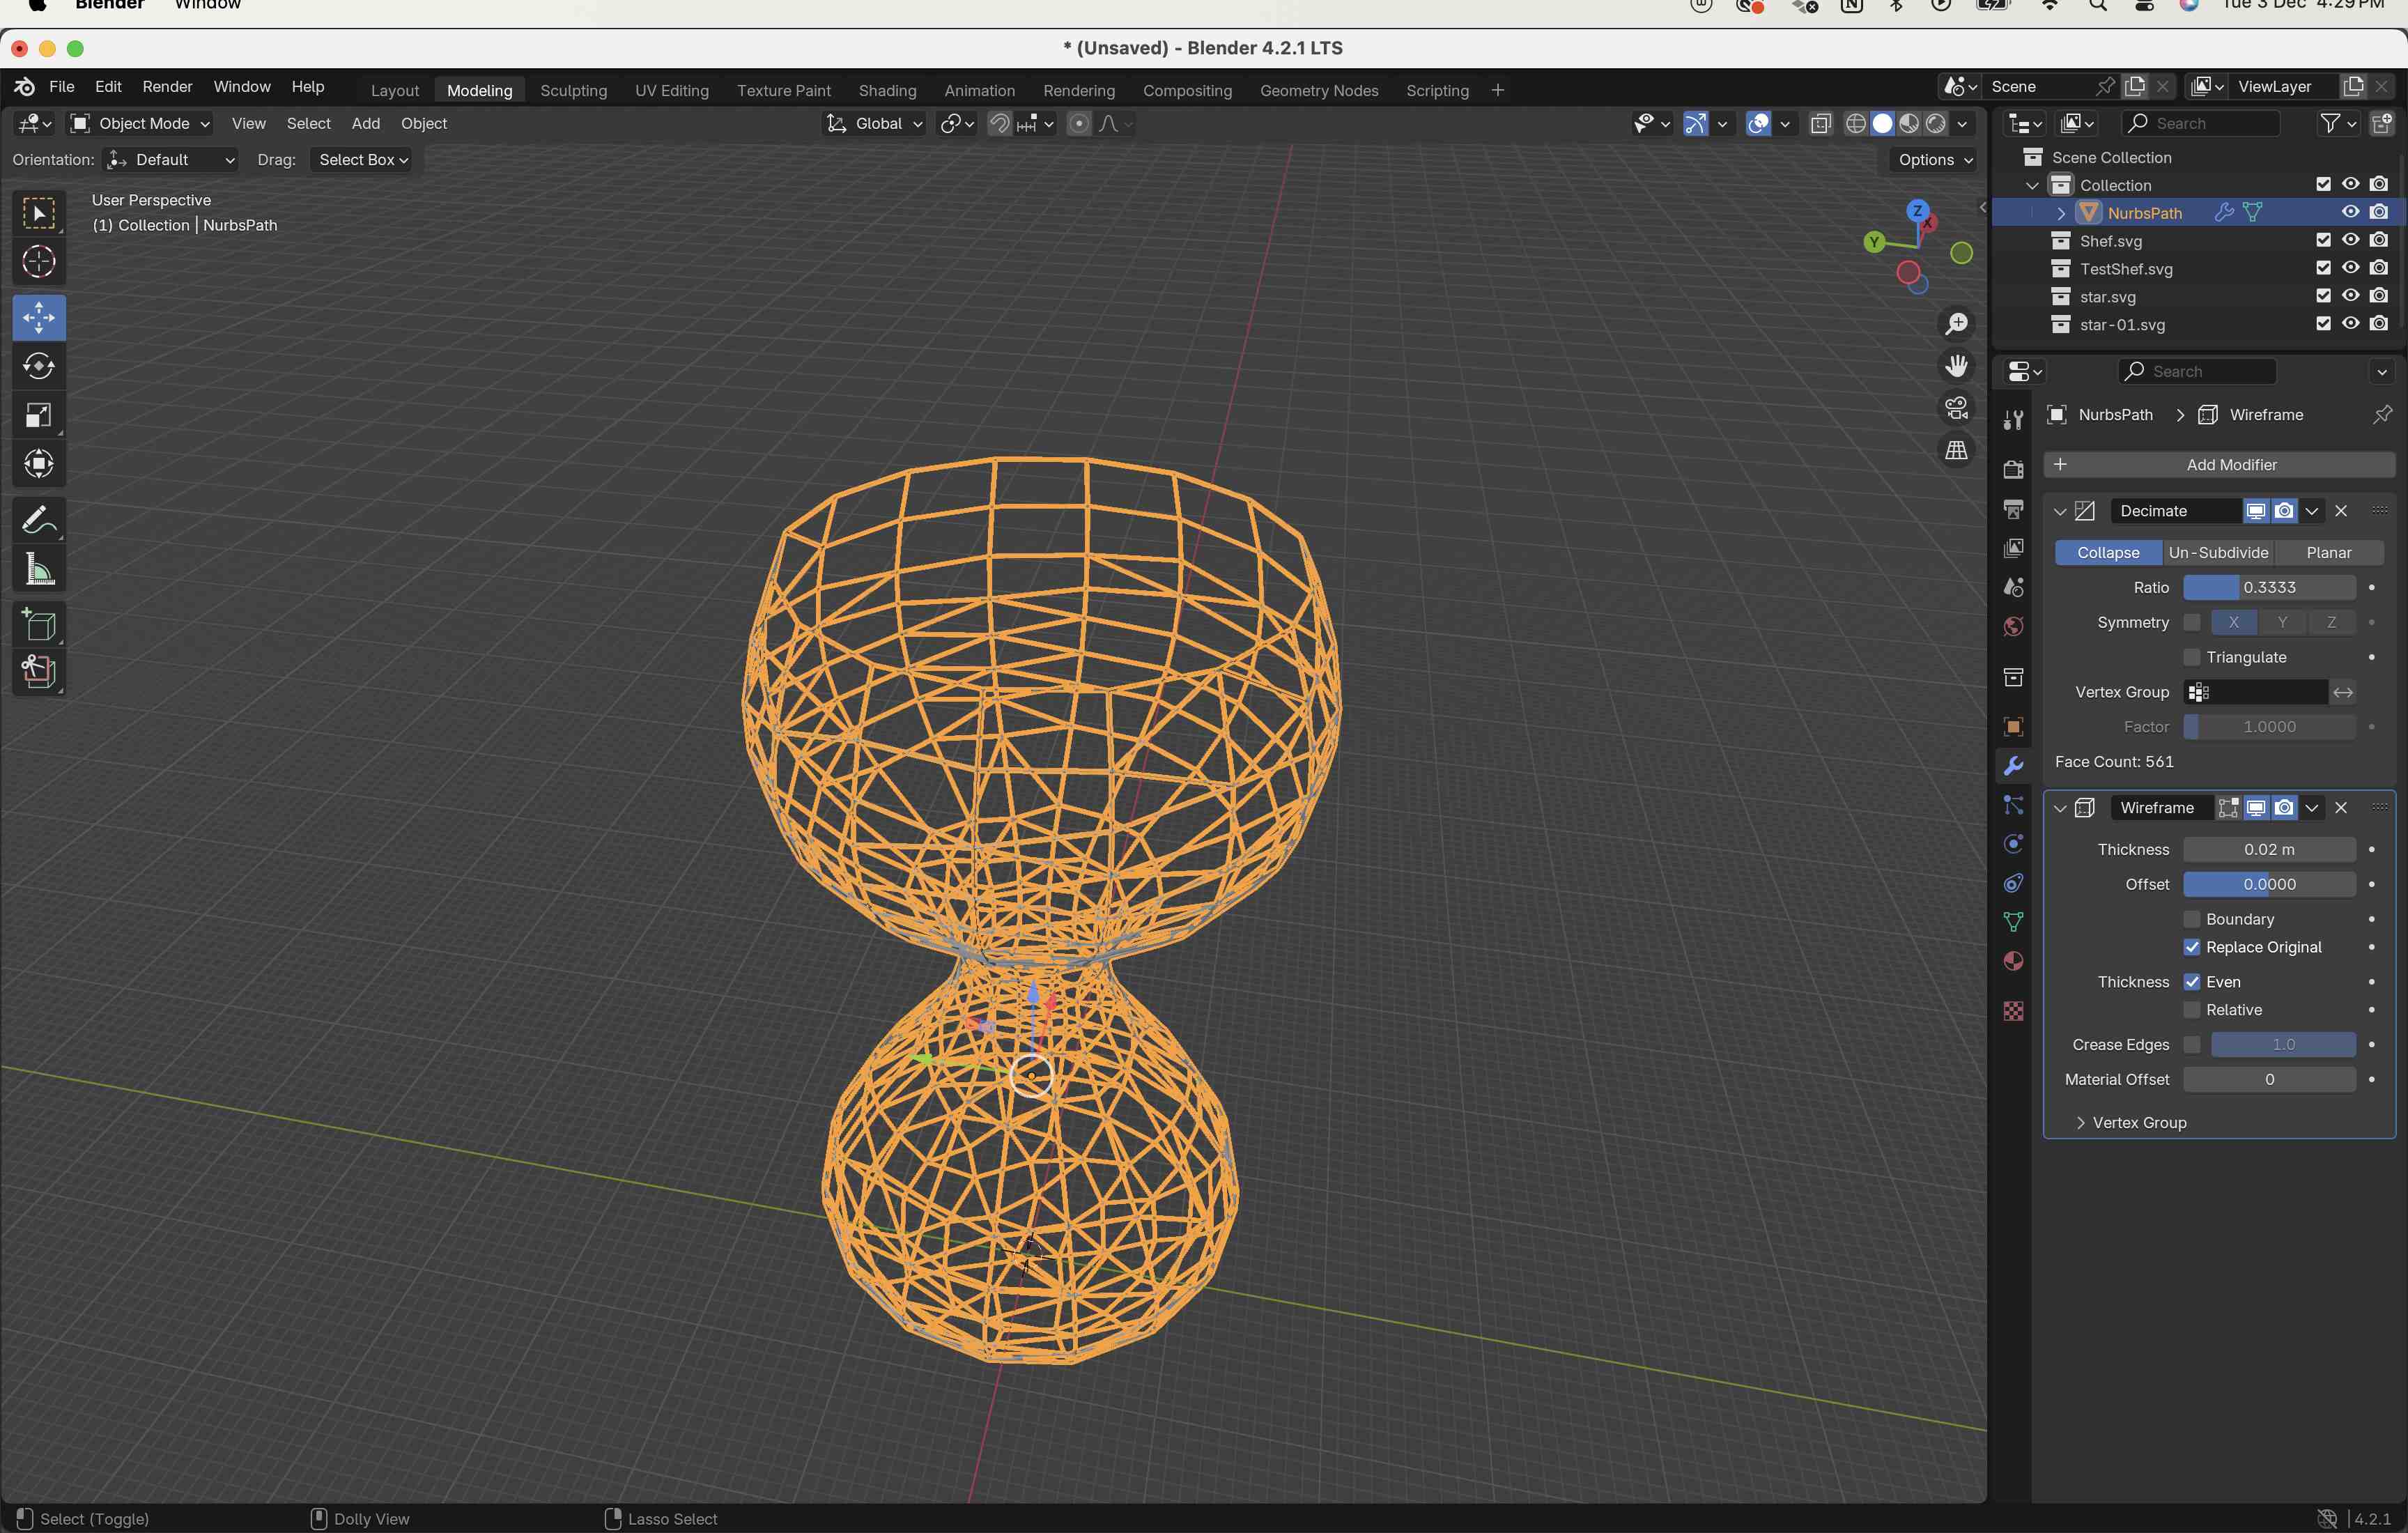This screenshot has width=2408, height=1533.
Task: Uncheck Replace Original
Action: pos(2191,947)
